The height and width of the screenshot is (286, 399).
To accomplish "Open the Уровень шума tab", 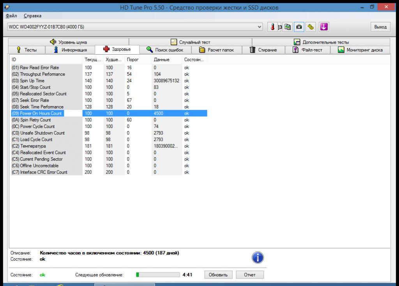I will [68, 42].
